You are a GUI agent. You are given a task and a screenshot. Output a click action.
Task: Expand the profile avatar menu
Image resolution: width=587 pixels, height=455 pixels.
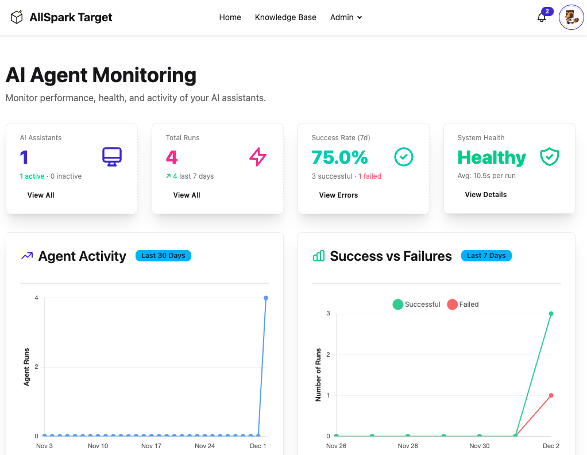(571, 17)
